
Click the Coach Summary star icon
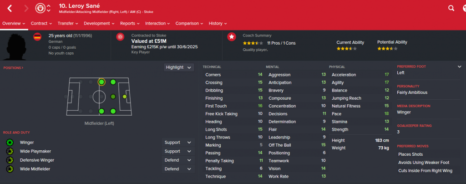232,37
